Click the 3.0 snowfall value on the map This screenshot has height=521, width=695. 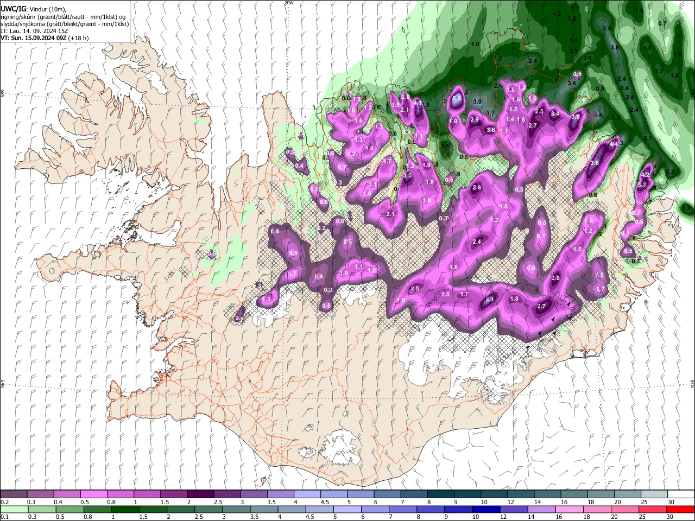click(x=555, y=278)
